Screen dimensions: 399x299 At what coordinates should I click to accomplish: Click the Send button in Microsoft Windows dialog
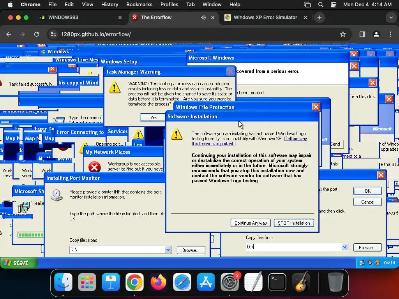[336, 144]
